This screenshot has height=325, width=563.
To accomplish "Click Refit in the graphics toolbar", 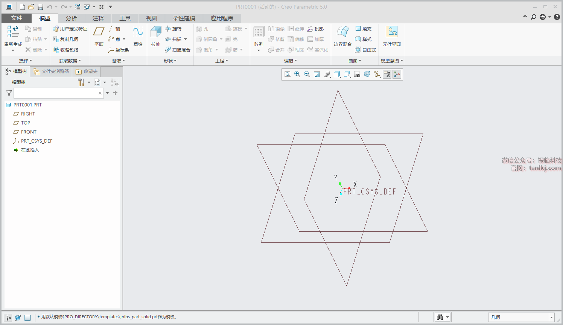I will [288, 74].
